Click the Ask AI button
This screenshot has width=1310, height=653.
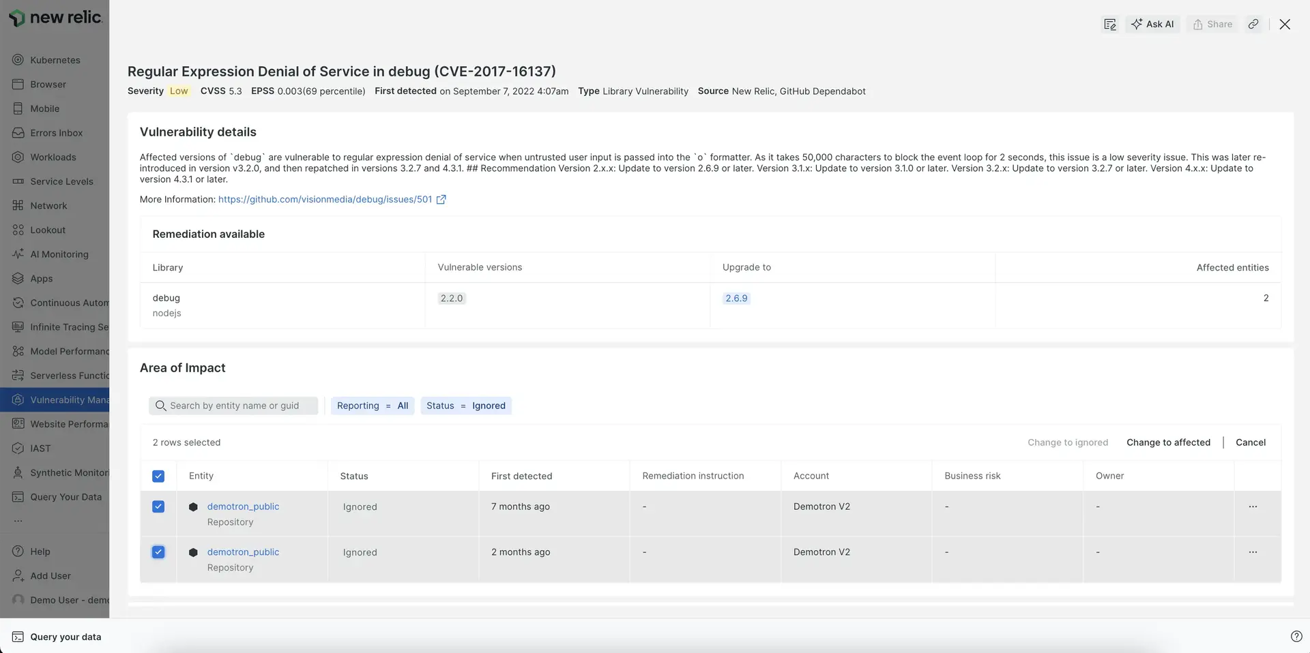[x=1152, y=25]
